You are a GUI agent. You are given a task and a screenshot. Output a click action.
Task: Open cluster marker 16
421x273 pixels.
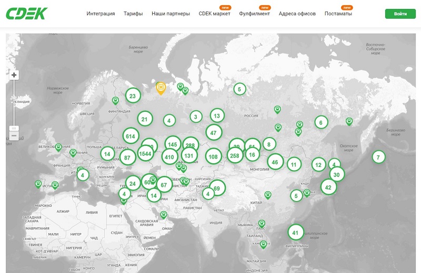tap(252, 154)
